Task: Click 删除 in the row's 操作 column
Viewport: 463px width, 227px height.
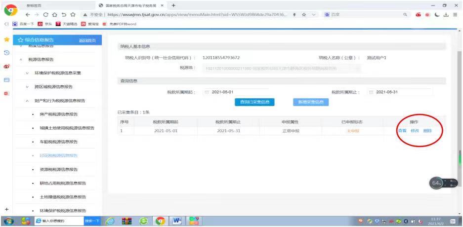Action: point(427,131)
